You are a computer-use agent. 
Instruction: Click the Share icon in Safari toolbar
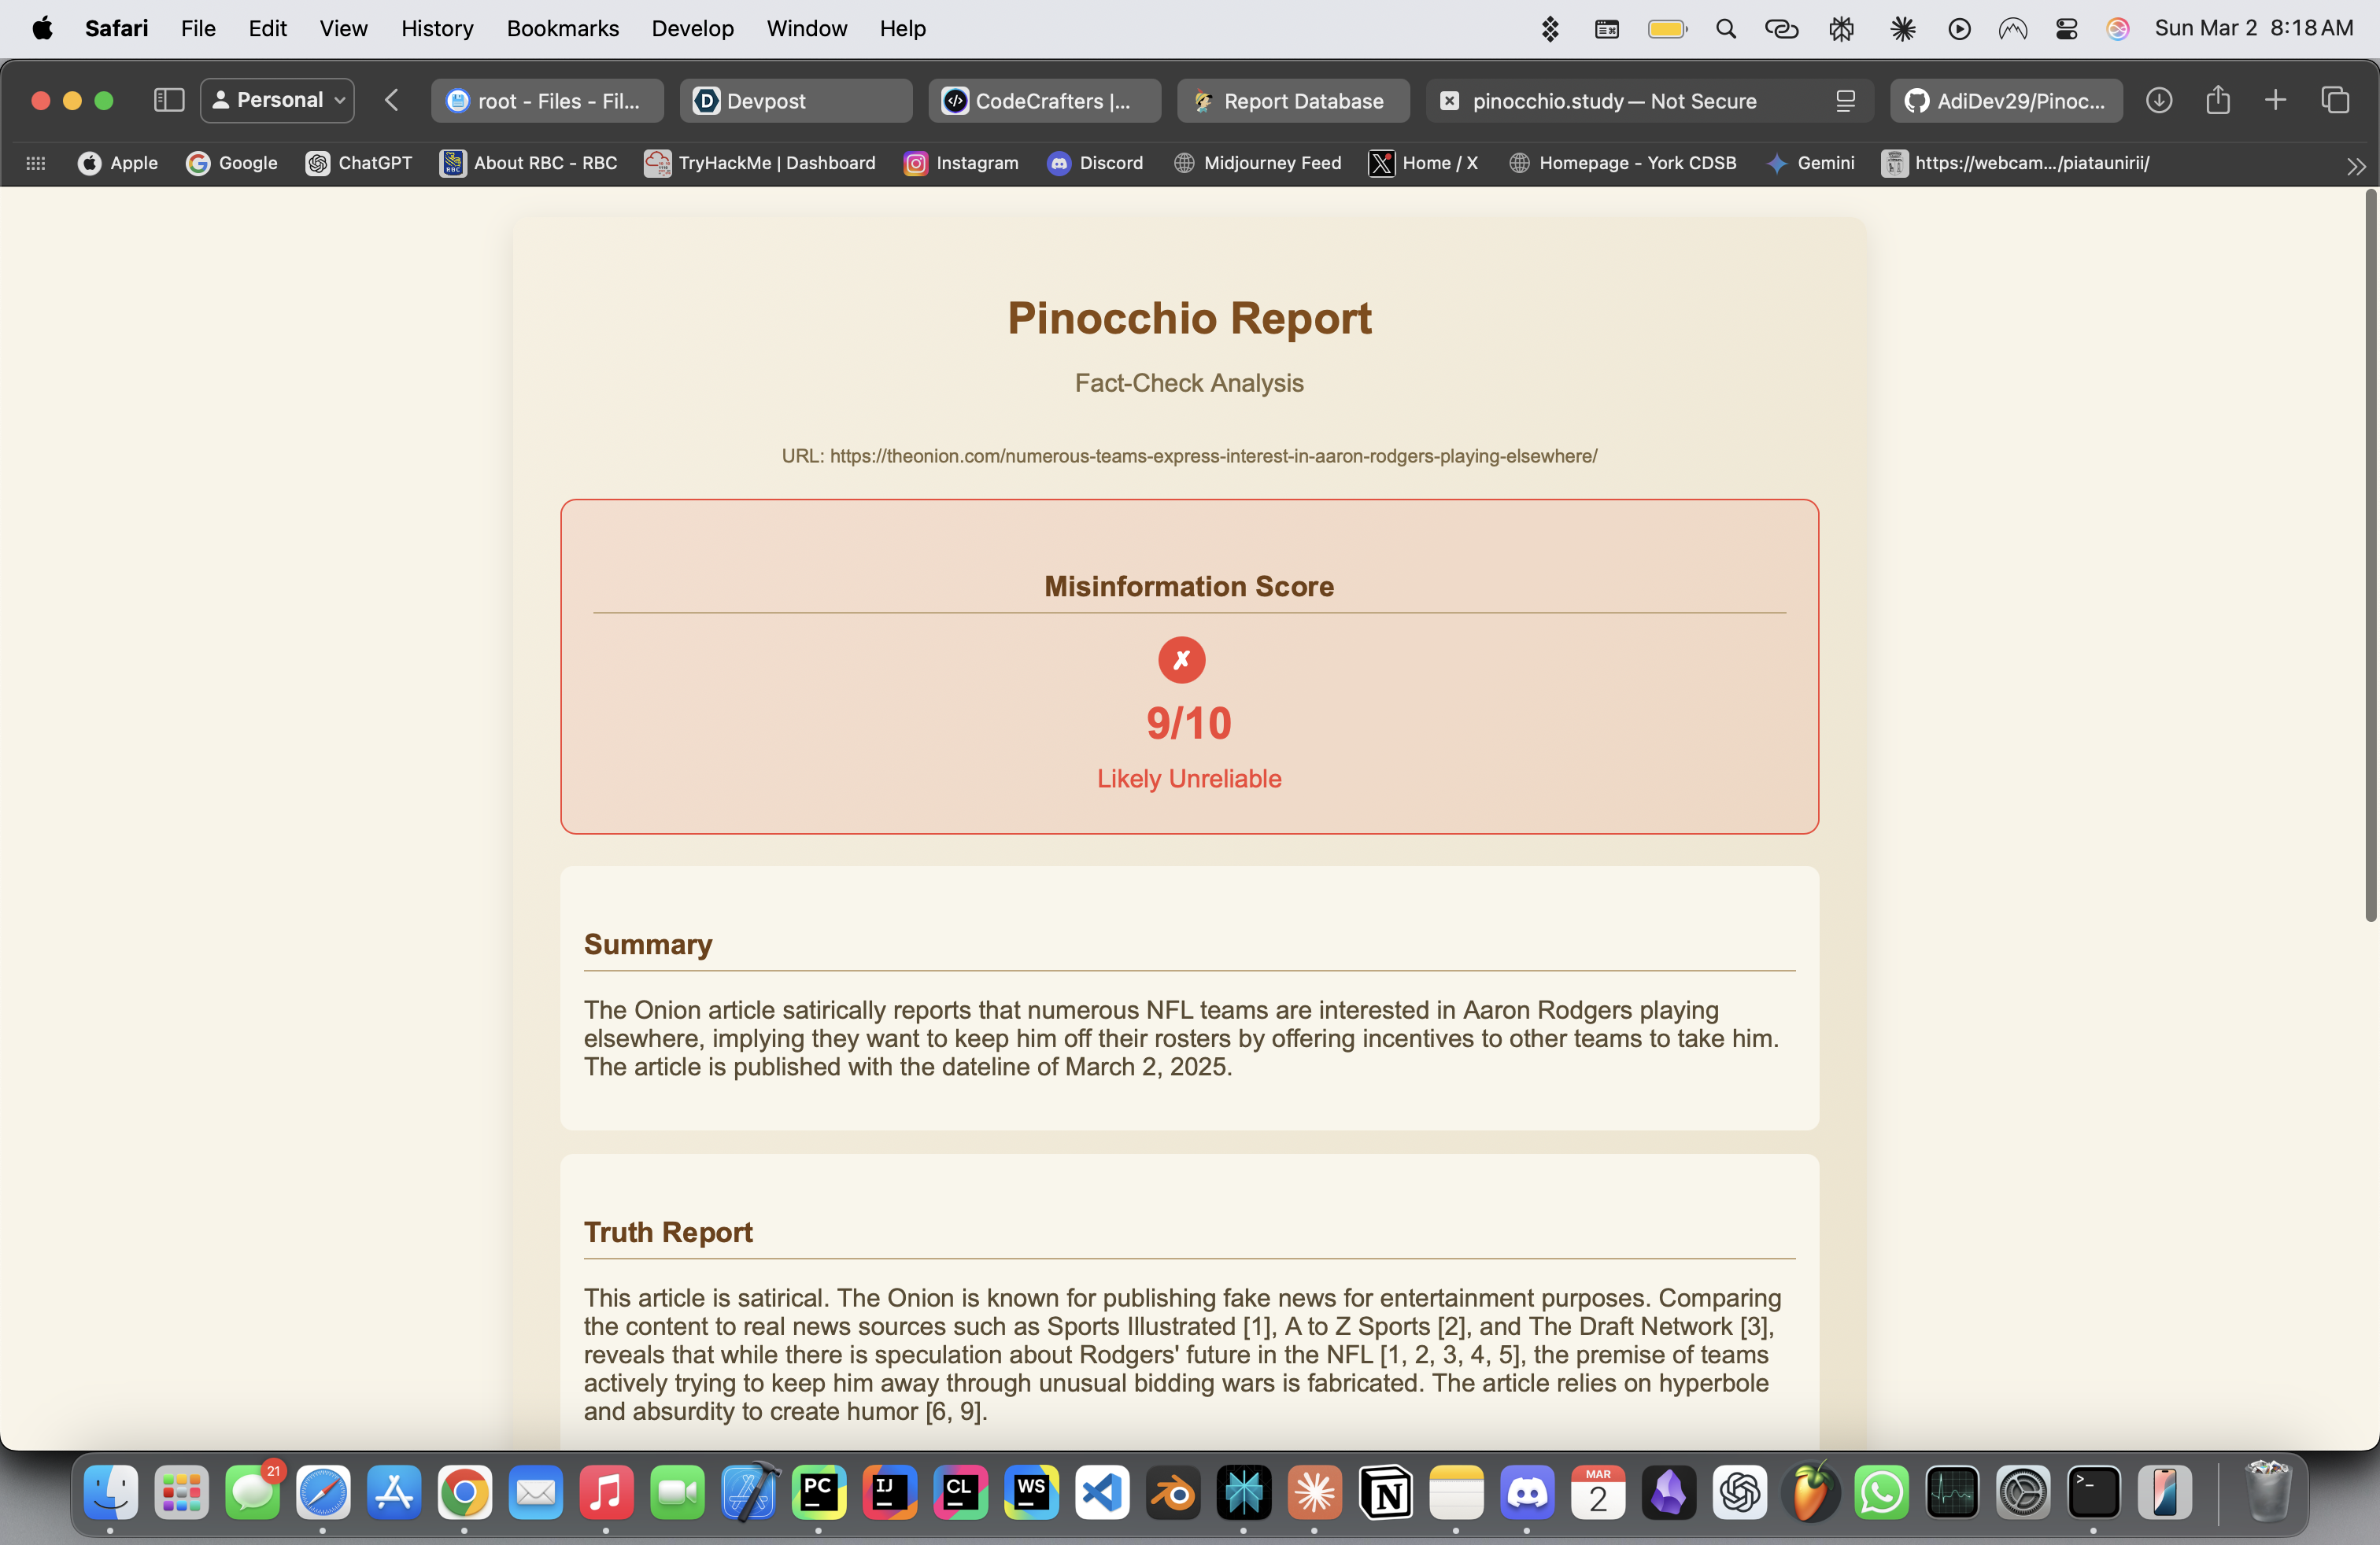pyautogui.click(x=2217, y=100)
